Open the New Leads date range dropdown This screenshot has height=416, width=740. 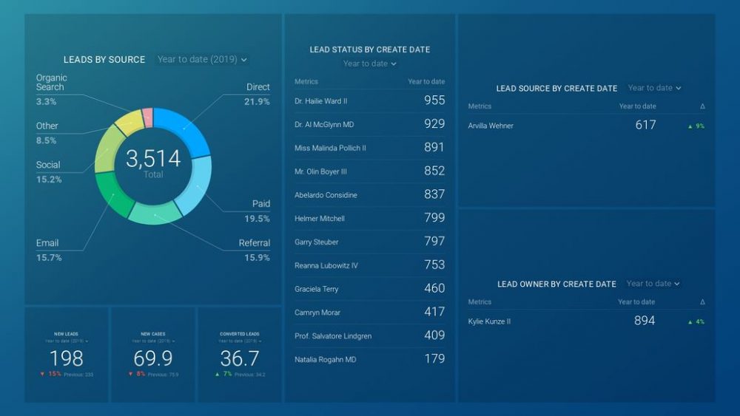pos(67,341)
